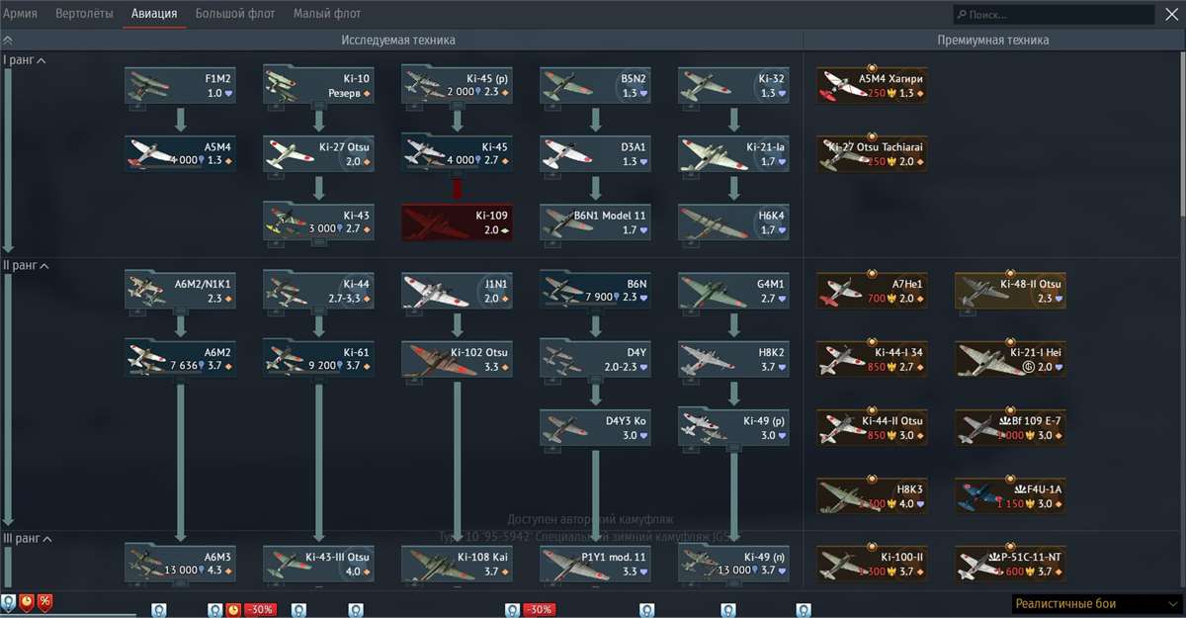Select the A5M4 Хагири premium aircraft
This screenshot has width=1186, height=618.
(871, 84)
